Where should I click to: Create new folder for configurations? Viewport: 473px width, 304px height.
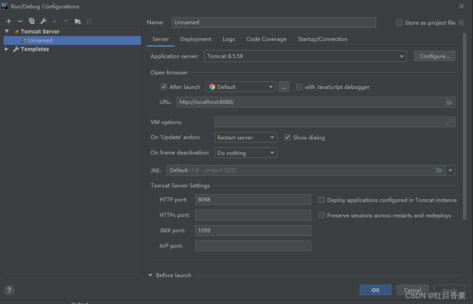pos(78,21)
